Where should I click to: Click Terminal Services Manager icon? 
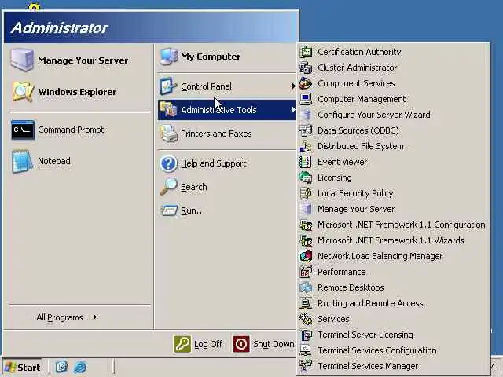point(306,366)
